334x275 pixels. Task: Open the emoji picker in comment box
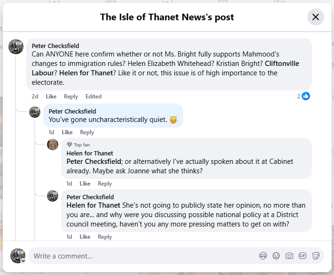click(276, 256)
